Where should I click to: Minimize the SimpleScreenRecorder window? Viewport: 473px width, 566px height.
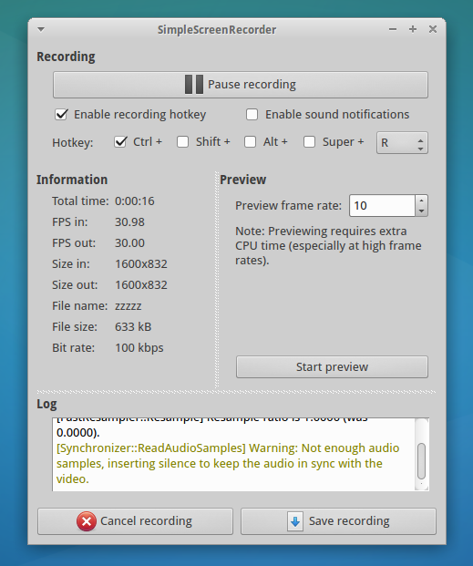393,29
